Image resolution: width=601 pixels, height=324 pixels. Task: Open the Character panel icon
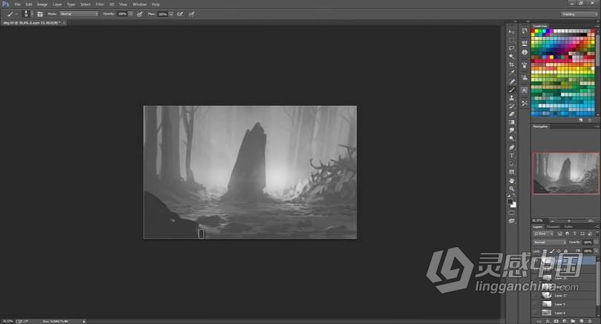pos(525,90)
